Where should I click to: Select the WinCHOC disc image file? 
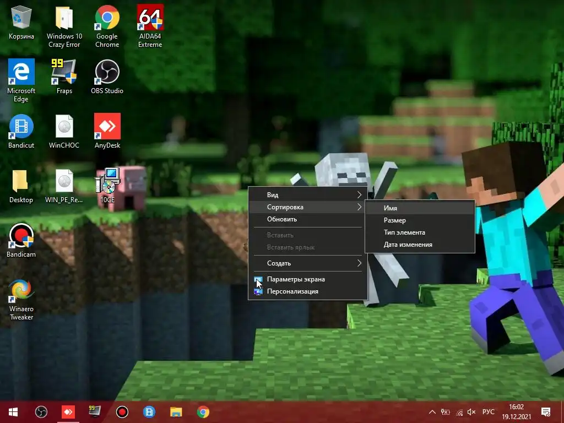64,131
